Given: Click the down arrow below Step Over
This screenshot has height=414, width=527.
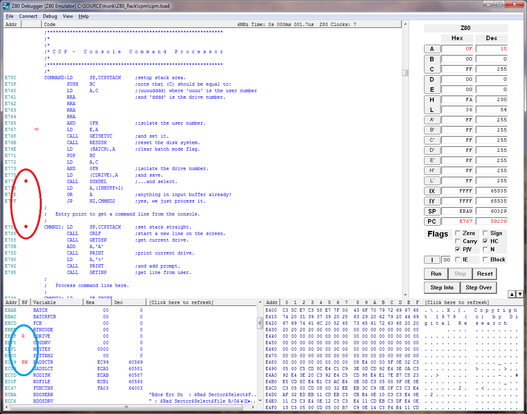Looking at the screenshot, I should pyautogui.click(x=520, y=294).
